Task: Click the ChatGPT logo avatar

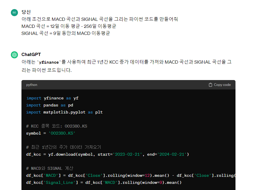Action: click(x=14, y=55)
